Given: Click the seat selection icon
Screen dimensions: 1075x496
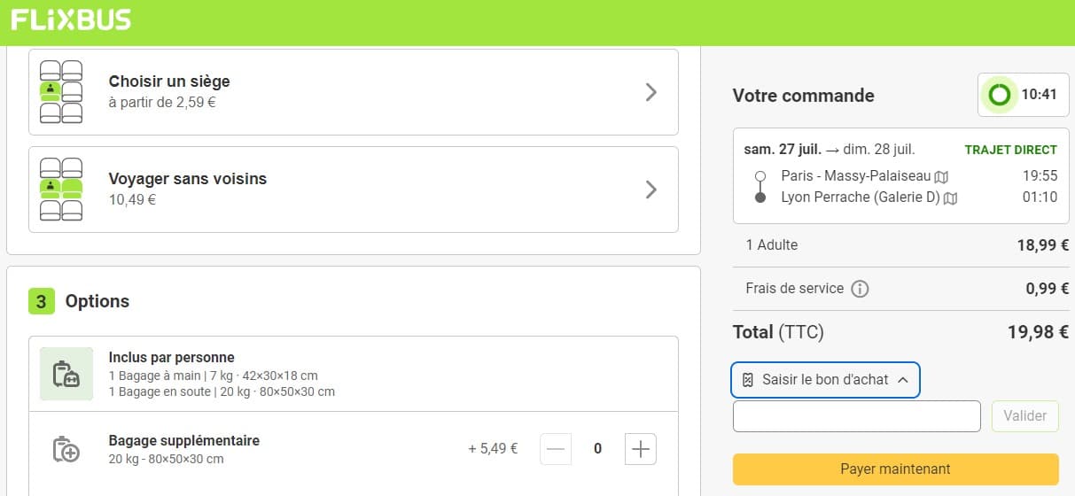Looking at the screenshot, I should pyautogui.click(x=61, y=92).
